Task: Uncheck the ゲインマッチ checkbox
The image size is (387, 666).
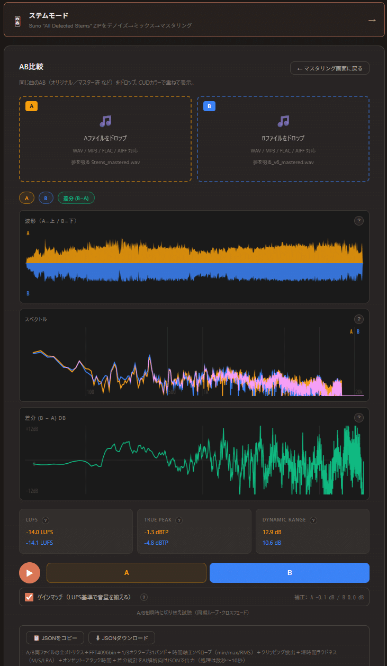Action: pyautogui.click(x=30, y=597)
